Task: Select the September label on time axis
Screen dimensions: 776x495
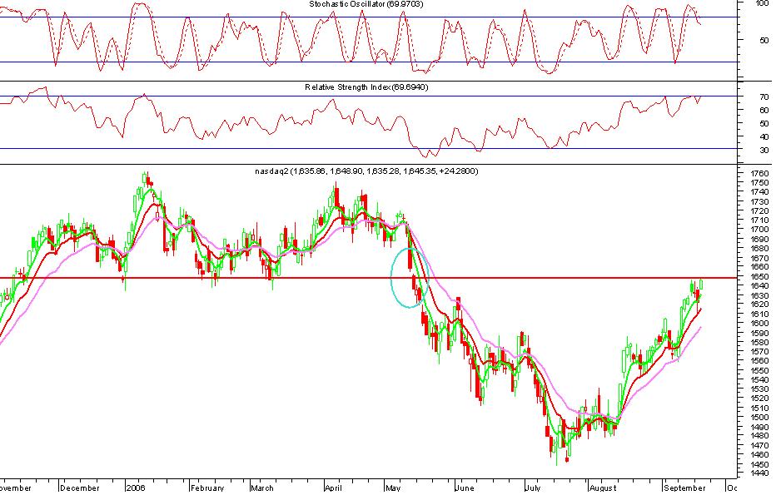Action: 685,488
